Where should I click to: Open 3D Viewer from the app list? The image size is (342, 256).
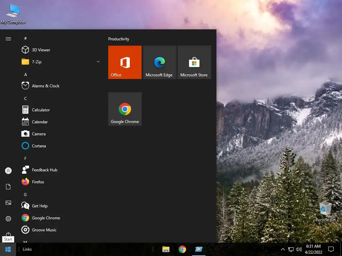pos(60,50)
